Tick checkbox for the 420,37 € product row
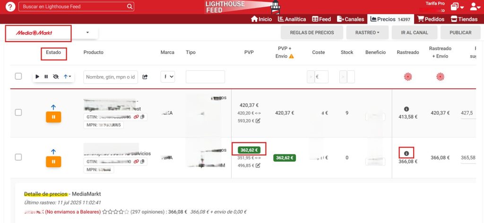The width and height of the screenshot is (484, 223). click(x=18, y=112)
